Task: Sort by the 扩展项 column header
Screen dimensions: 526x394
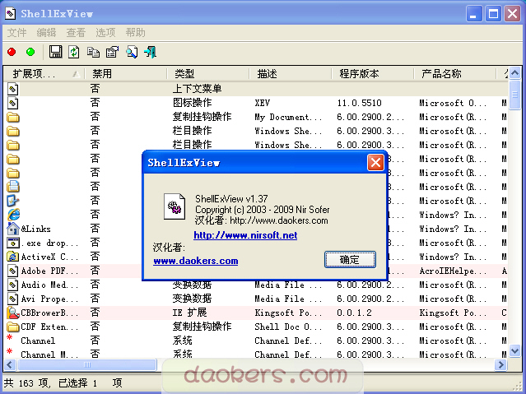Action: click(x=44, y=73)
